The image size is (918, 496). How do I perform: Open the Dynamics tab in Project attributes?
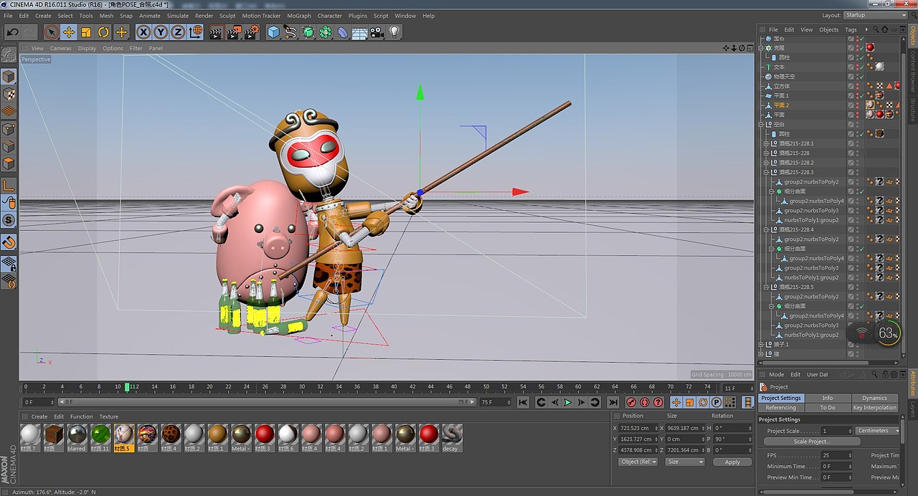pos(874,398)
